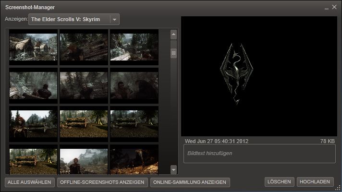This screenshot has height=192, width=342.
Task: Select bottom row middle mountain character thumbnail
Action: pyautogui.click(x=84, y=161)
